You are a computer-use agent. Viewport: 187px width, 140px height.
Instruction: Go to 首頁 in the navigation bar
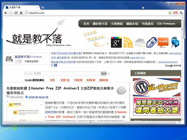pos(86,24)
